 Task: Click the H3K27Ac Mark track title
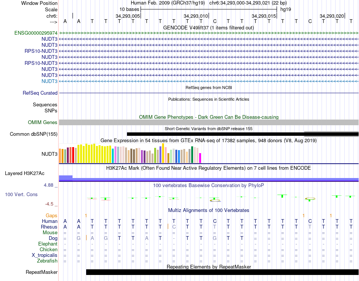[x=209, y=168]
